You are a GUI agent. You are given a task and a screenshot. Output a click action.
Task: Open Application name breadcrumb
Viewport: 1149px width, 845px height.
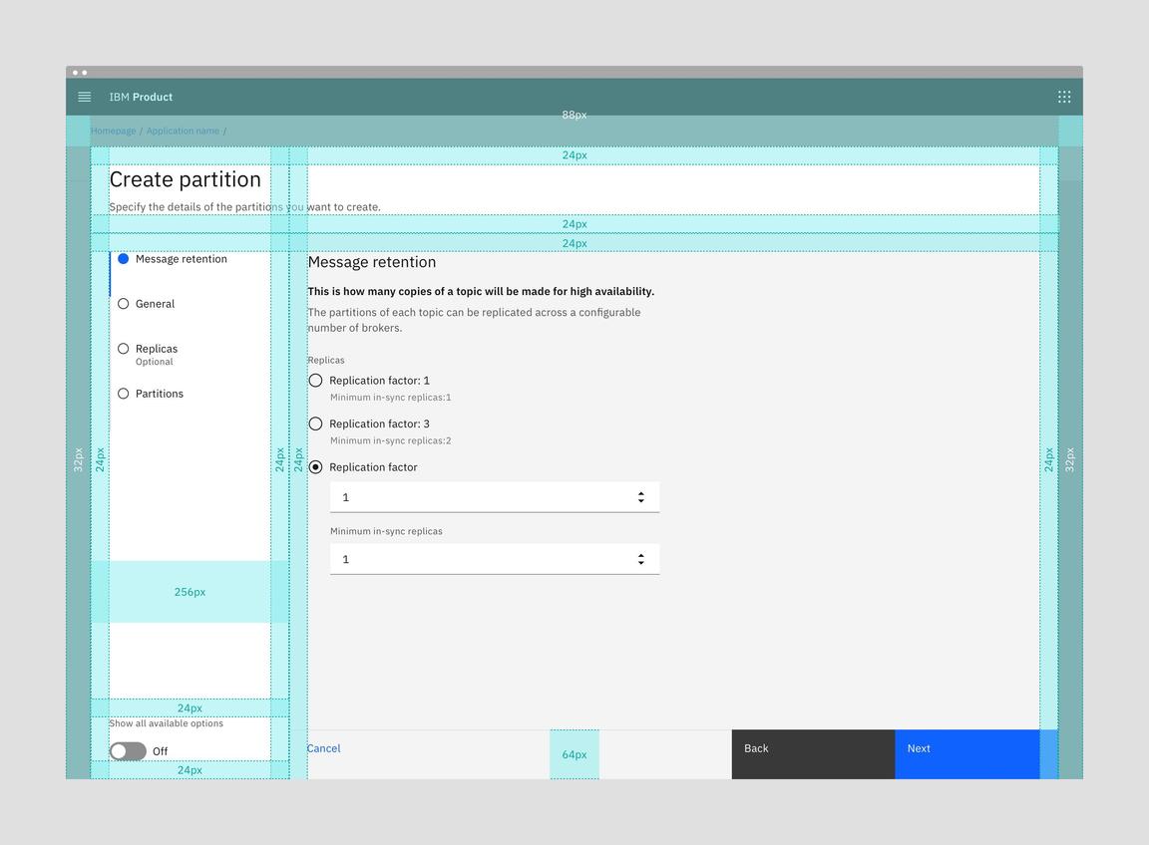183,132
